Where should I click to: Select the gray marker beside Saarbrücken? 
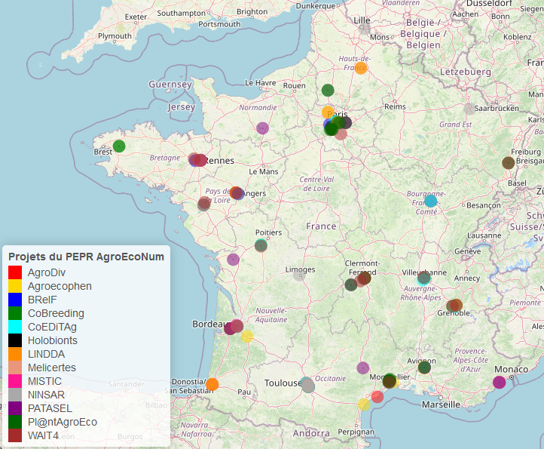(469, 109)
